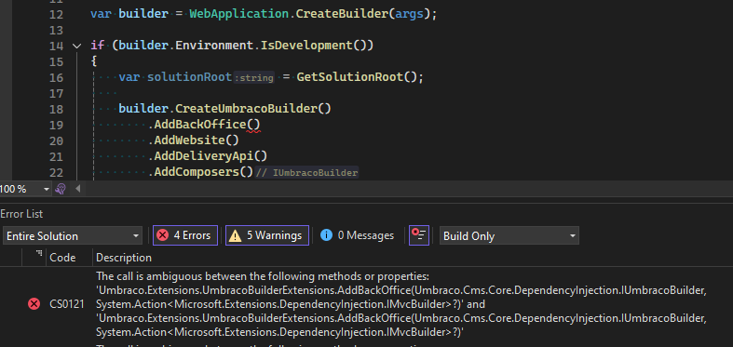Click the IsDevelopment() call on line 14

coord(317,46)
